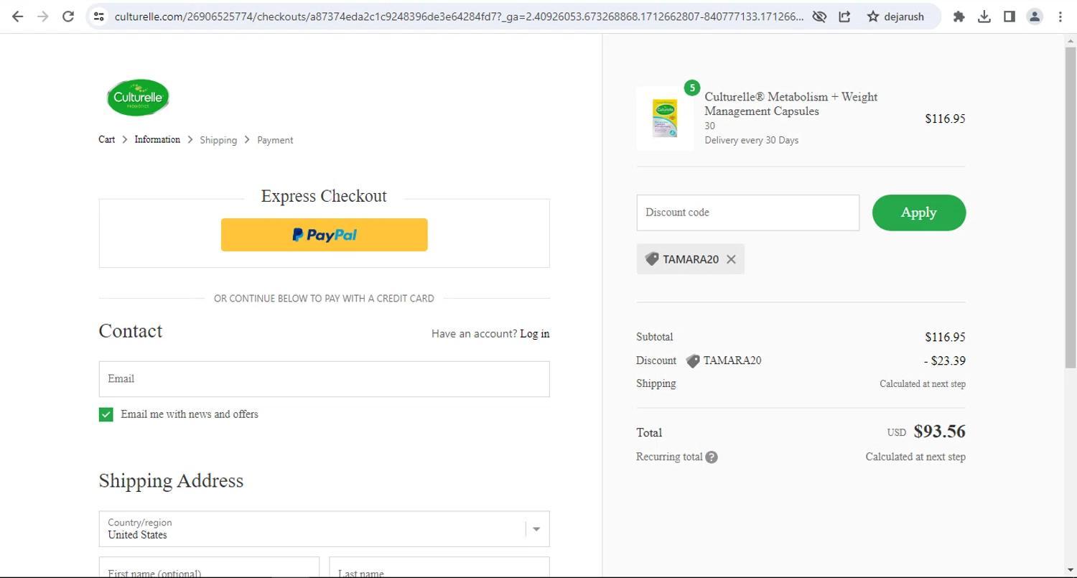1077x578 pixels.
Task: Share this page via address bar icon
Action: pyautogui.click(x=844, y=16)
